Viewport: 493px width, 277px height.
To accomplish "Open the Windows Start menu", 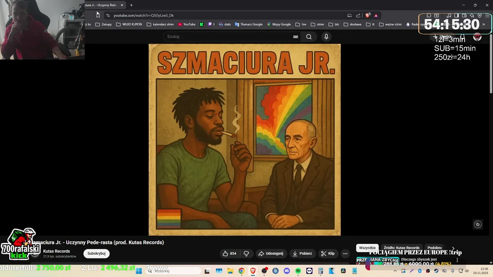I will [139, 271].
